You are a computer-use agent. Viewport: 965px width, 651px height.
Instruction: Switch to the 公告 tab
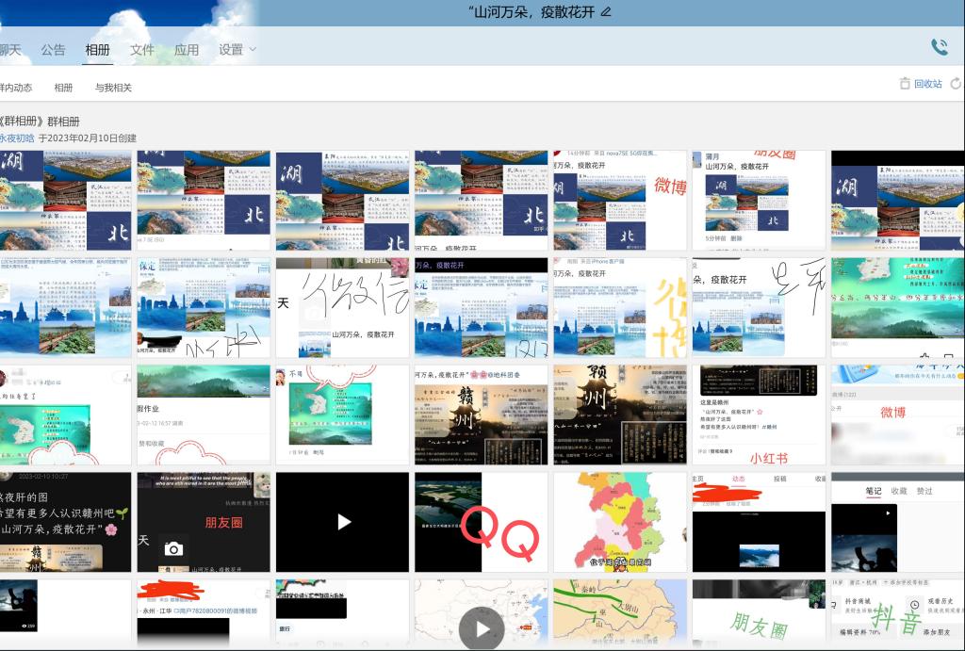pos(53,50)
